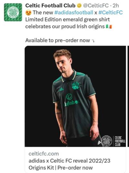Click the @CelticFC handle
Image resolution: width=129 pixels, height=173 pixels.
pyautogui.click(x=96, y=5)
